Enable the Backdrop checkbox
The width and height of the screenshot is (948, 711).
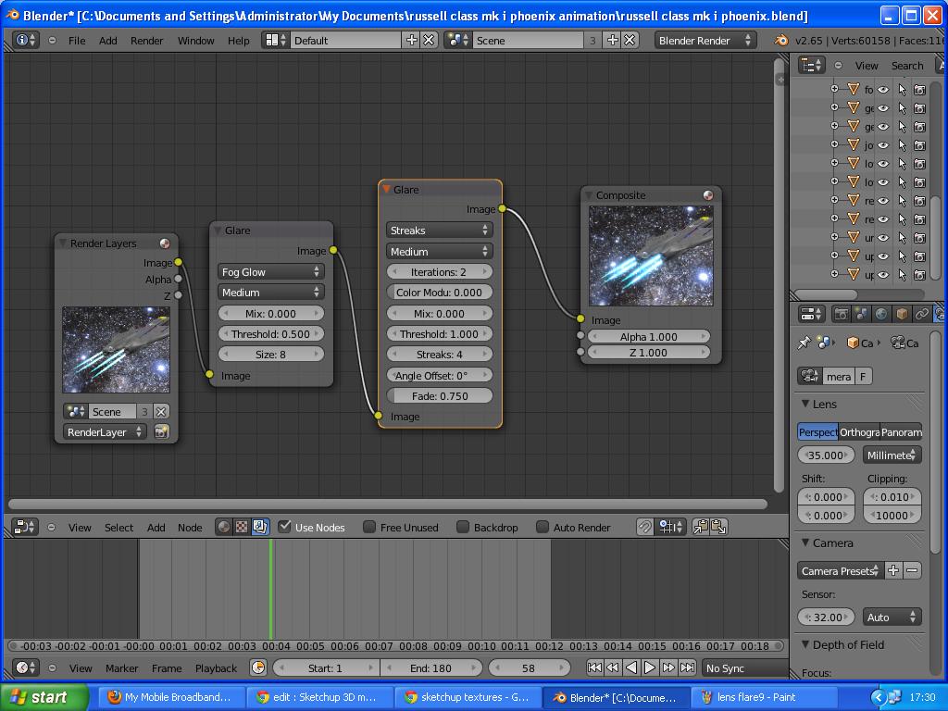coord(463,527)
